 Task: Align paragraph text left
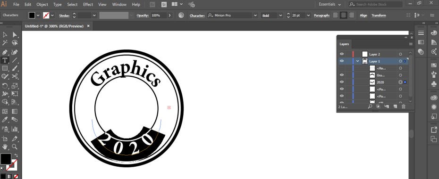pos(336,16)
